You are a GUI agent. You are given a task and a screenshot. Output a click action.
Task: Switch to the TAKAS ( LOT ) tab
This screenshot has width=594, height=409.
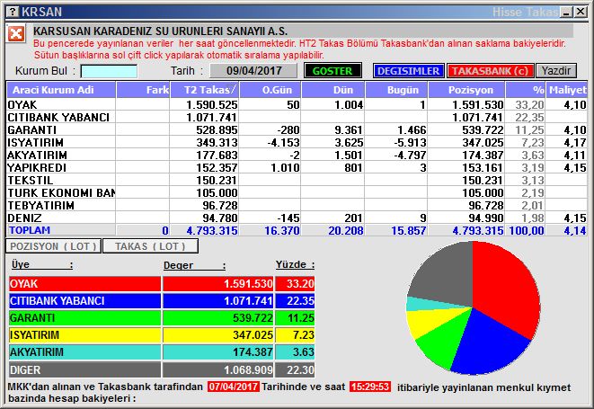150,246
